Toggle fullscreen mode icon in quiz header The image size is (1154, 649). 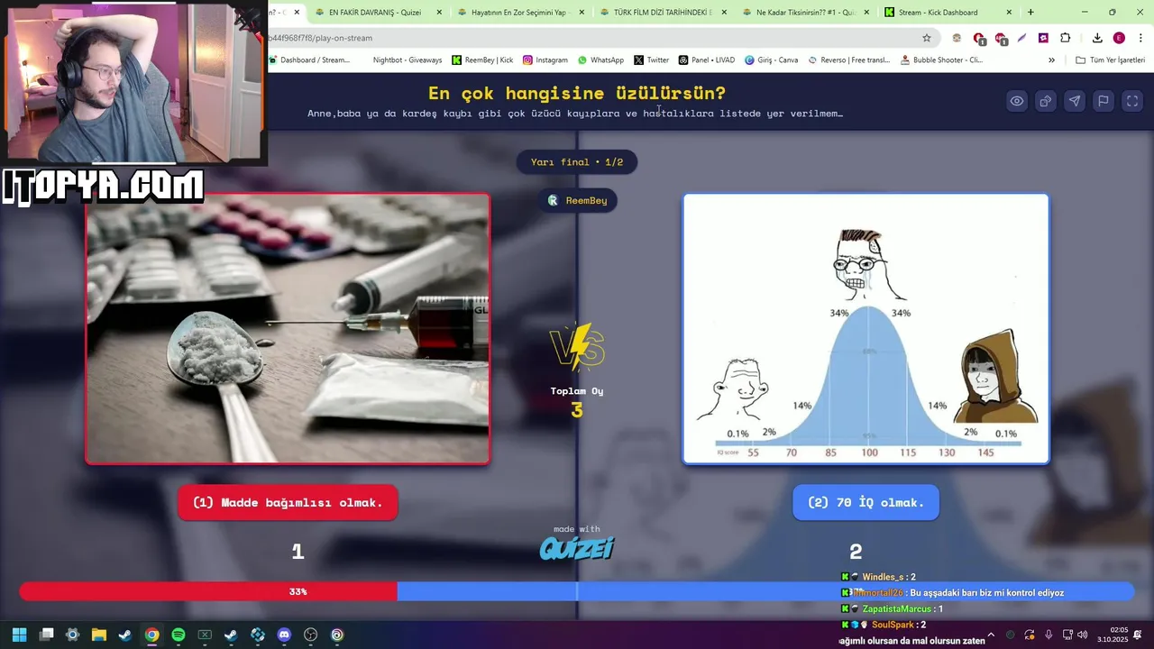coord(1132,101)
